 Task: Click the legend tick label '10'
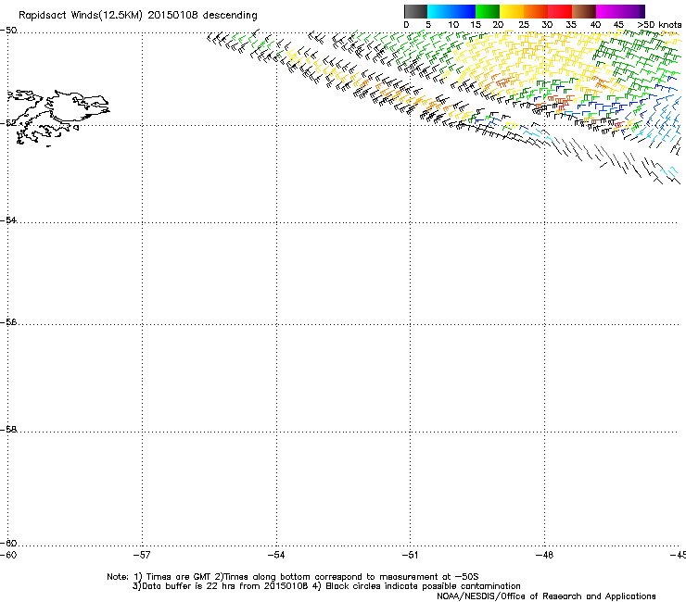453,25
